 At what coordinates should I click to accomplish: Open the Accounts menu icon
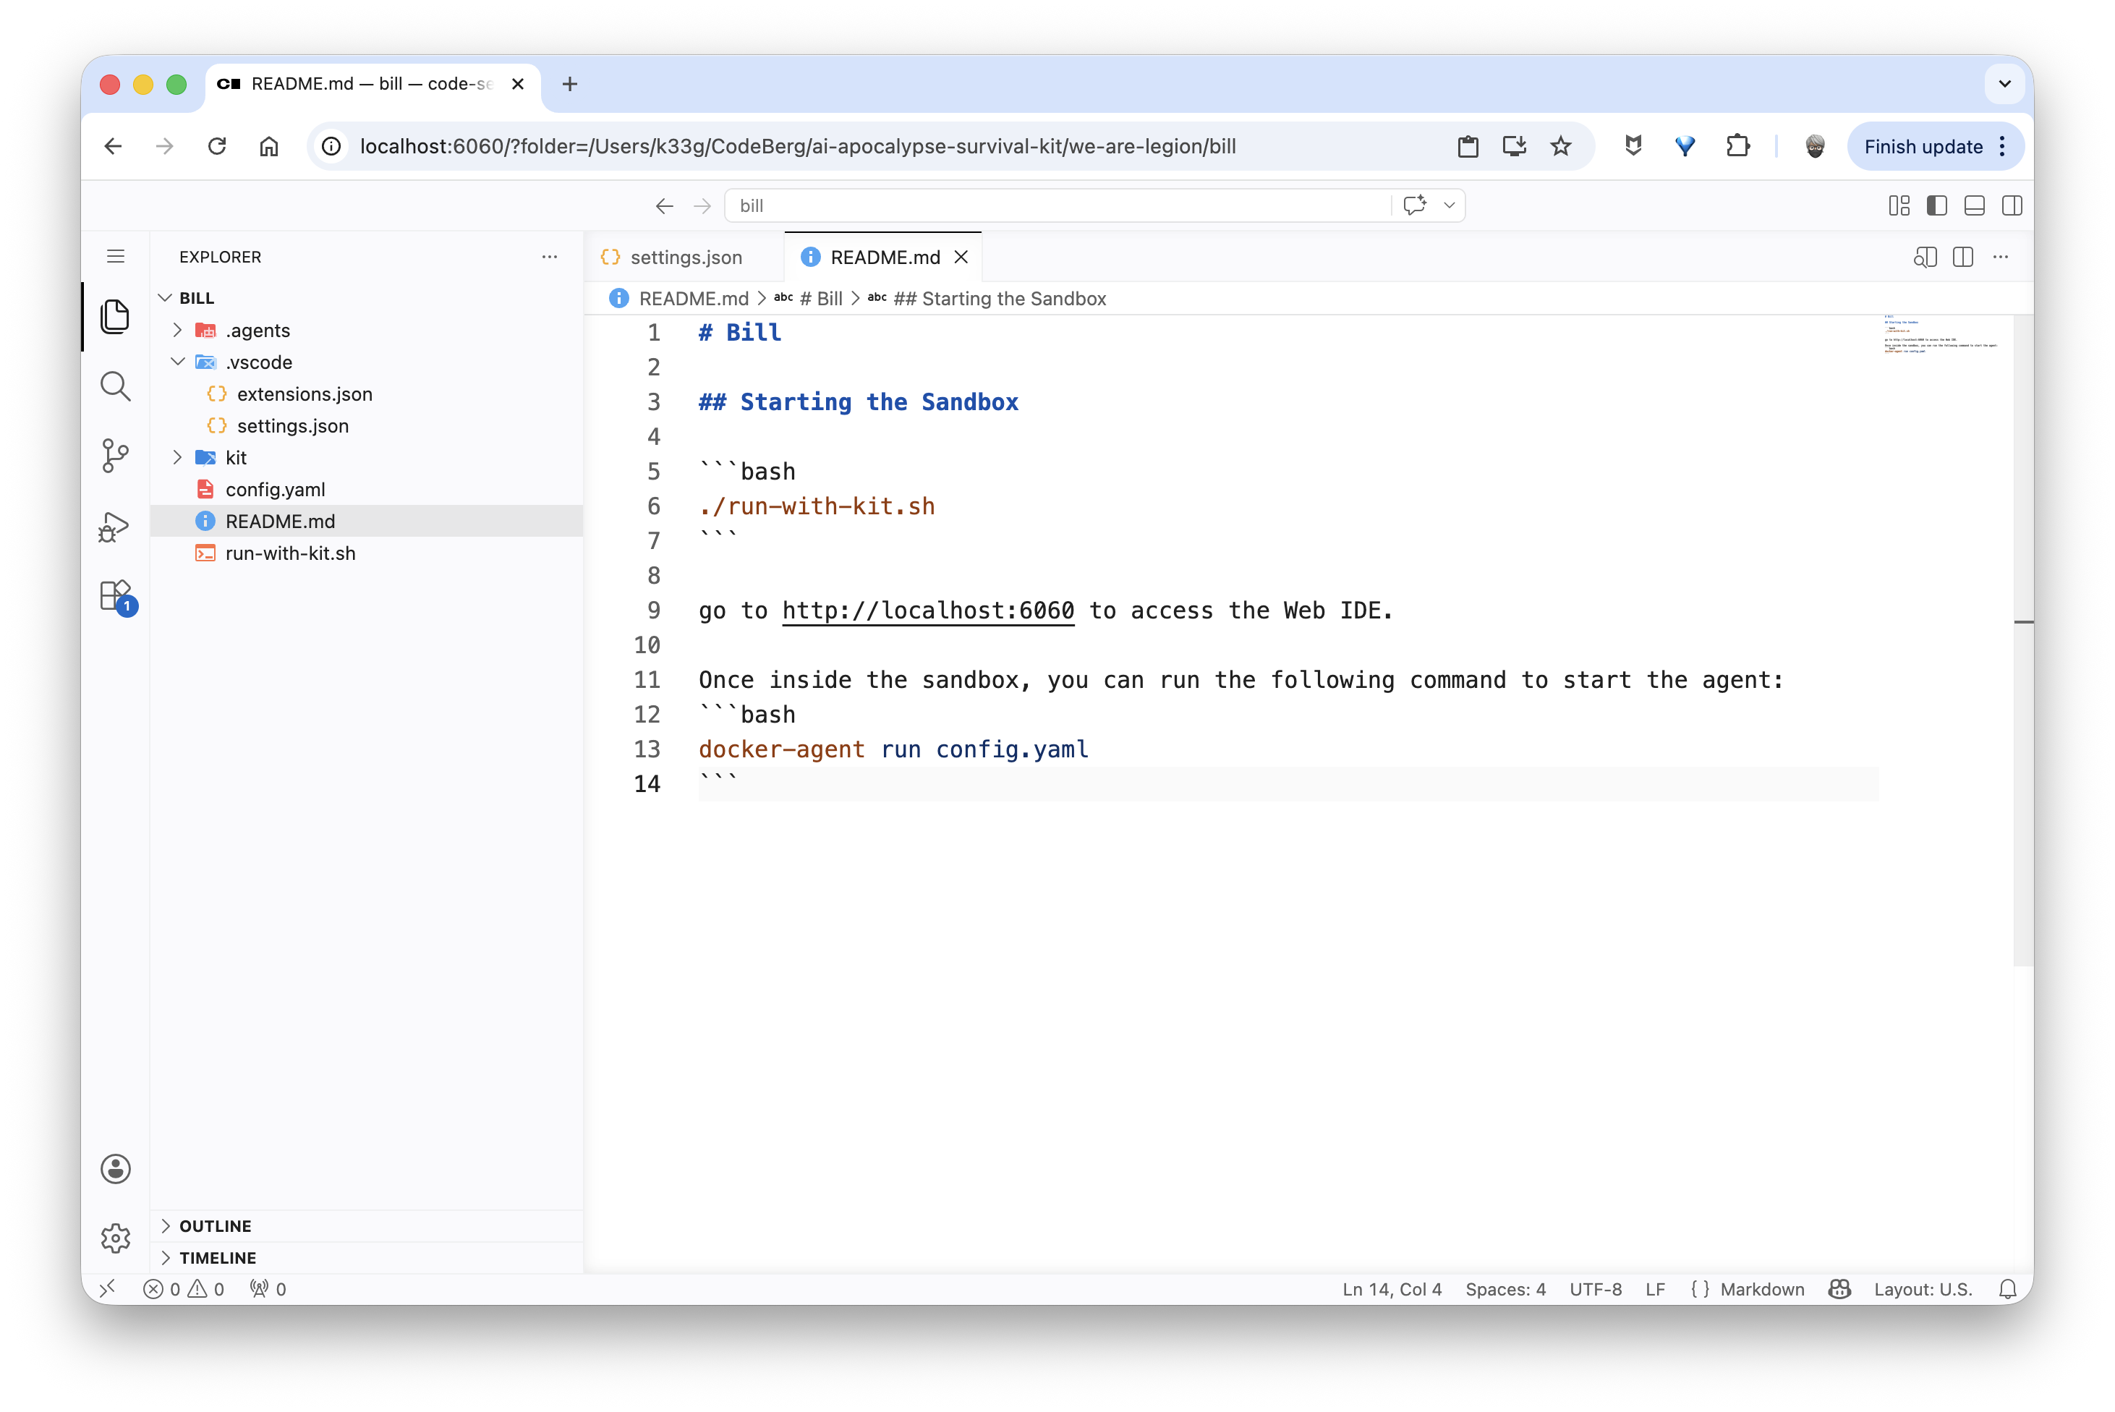(115, 1169)
